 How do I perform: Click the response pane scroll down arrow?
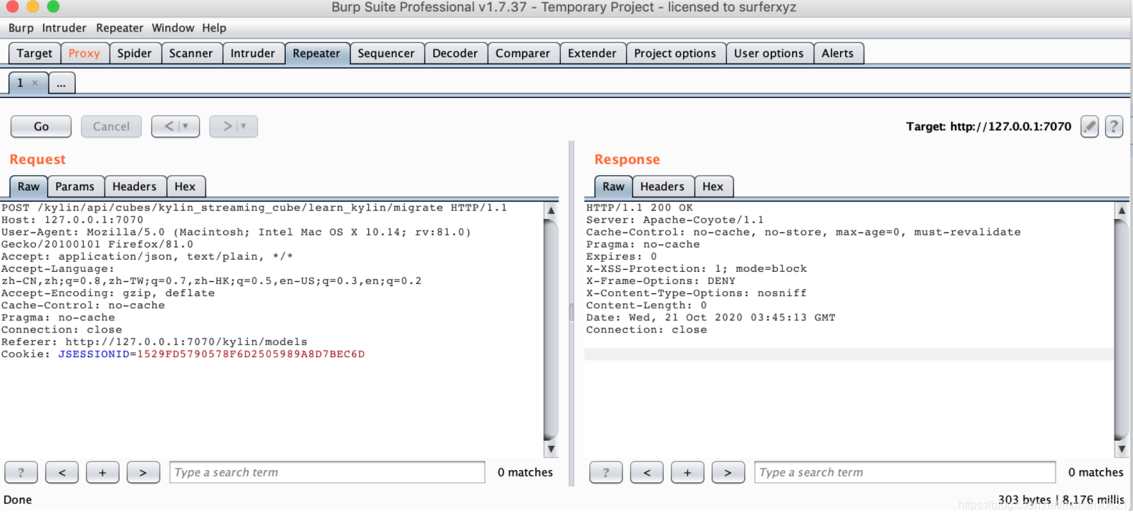(1122, 449)
